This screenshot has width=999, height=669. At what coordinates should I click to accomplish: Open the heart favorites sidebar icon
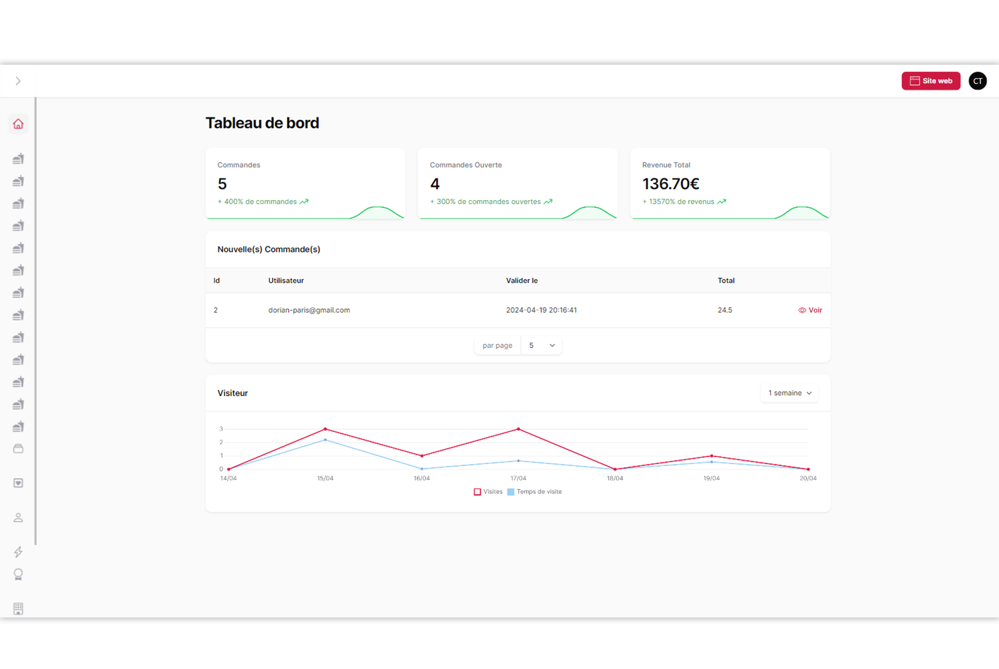pyautogui.click(x=18, y=483)
